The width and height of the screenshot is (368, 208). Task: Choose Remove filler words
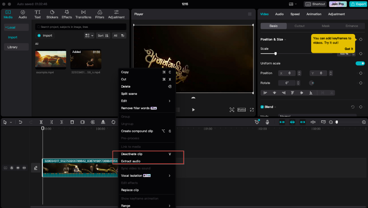click(x=146, y=108)
